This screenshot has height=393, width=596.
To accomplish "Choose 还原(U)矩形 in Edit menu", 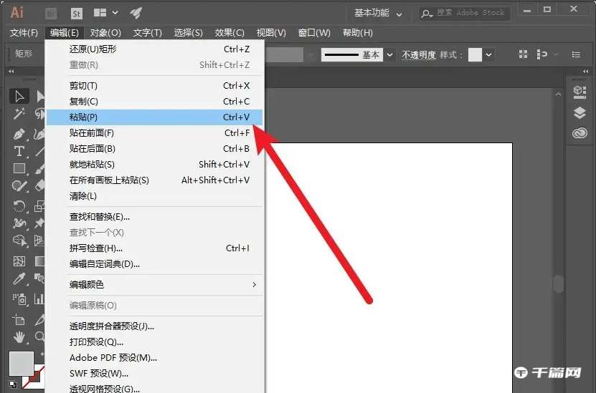I will [x=155, y=49].
